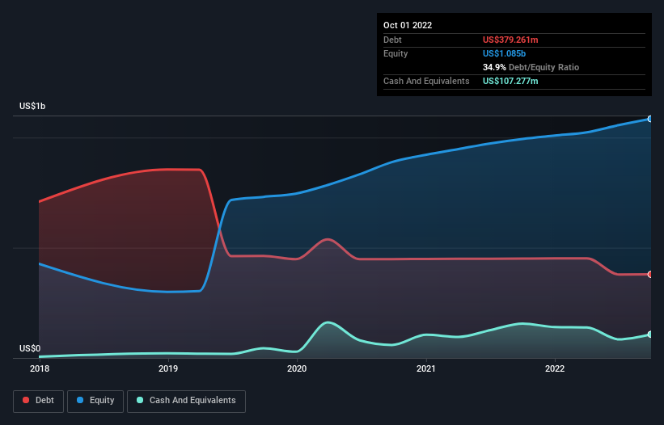This screenshot has width=664, height=425.
Task: Click the Oct 01 2022 tooltip date
Action: [408, 25]
